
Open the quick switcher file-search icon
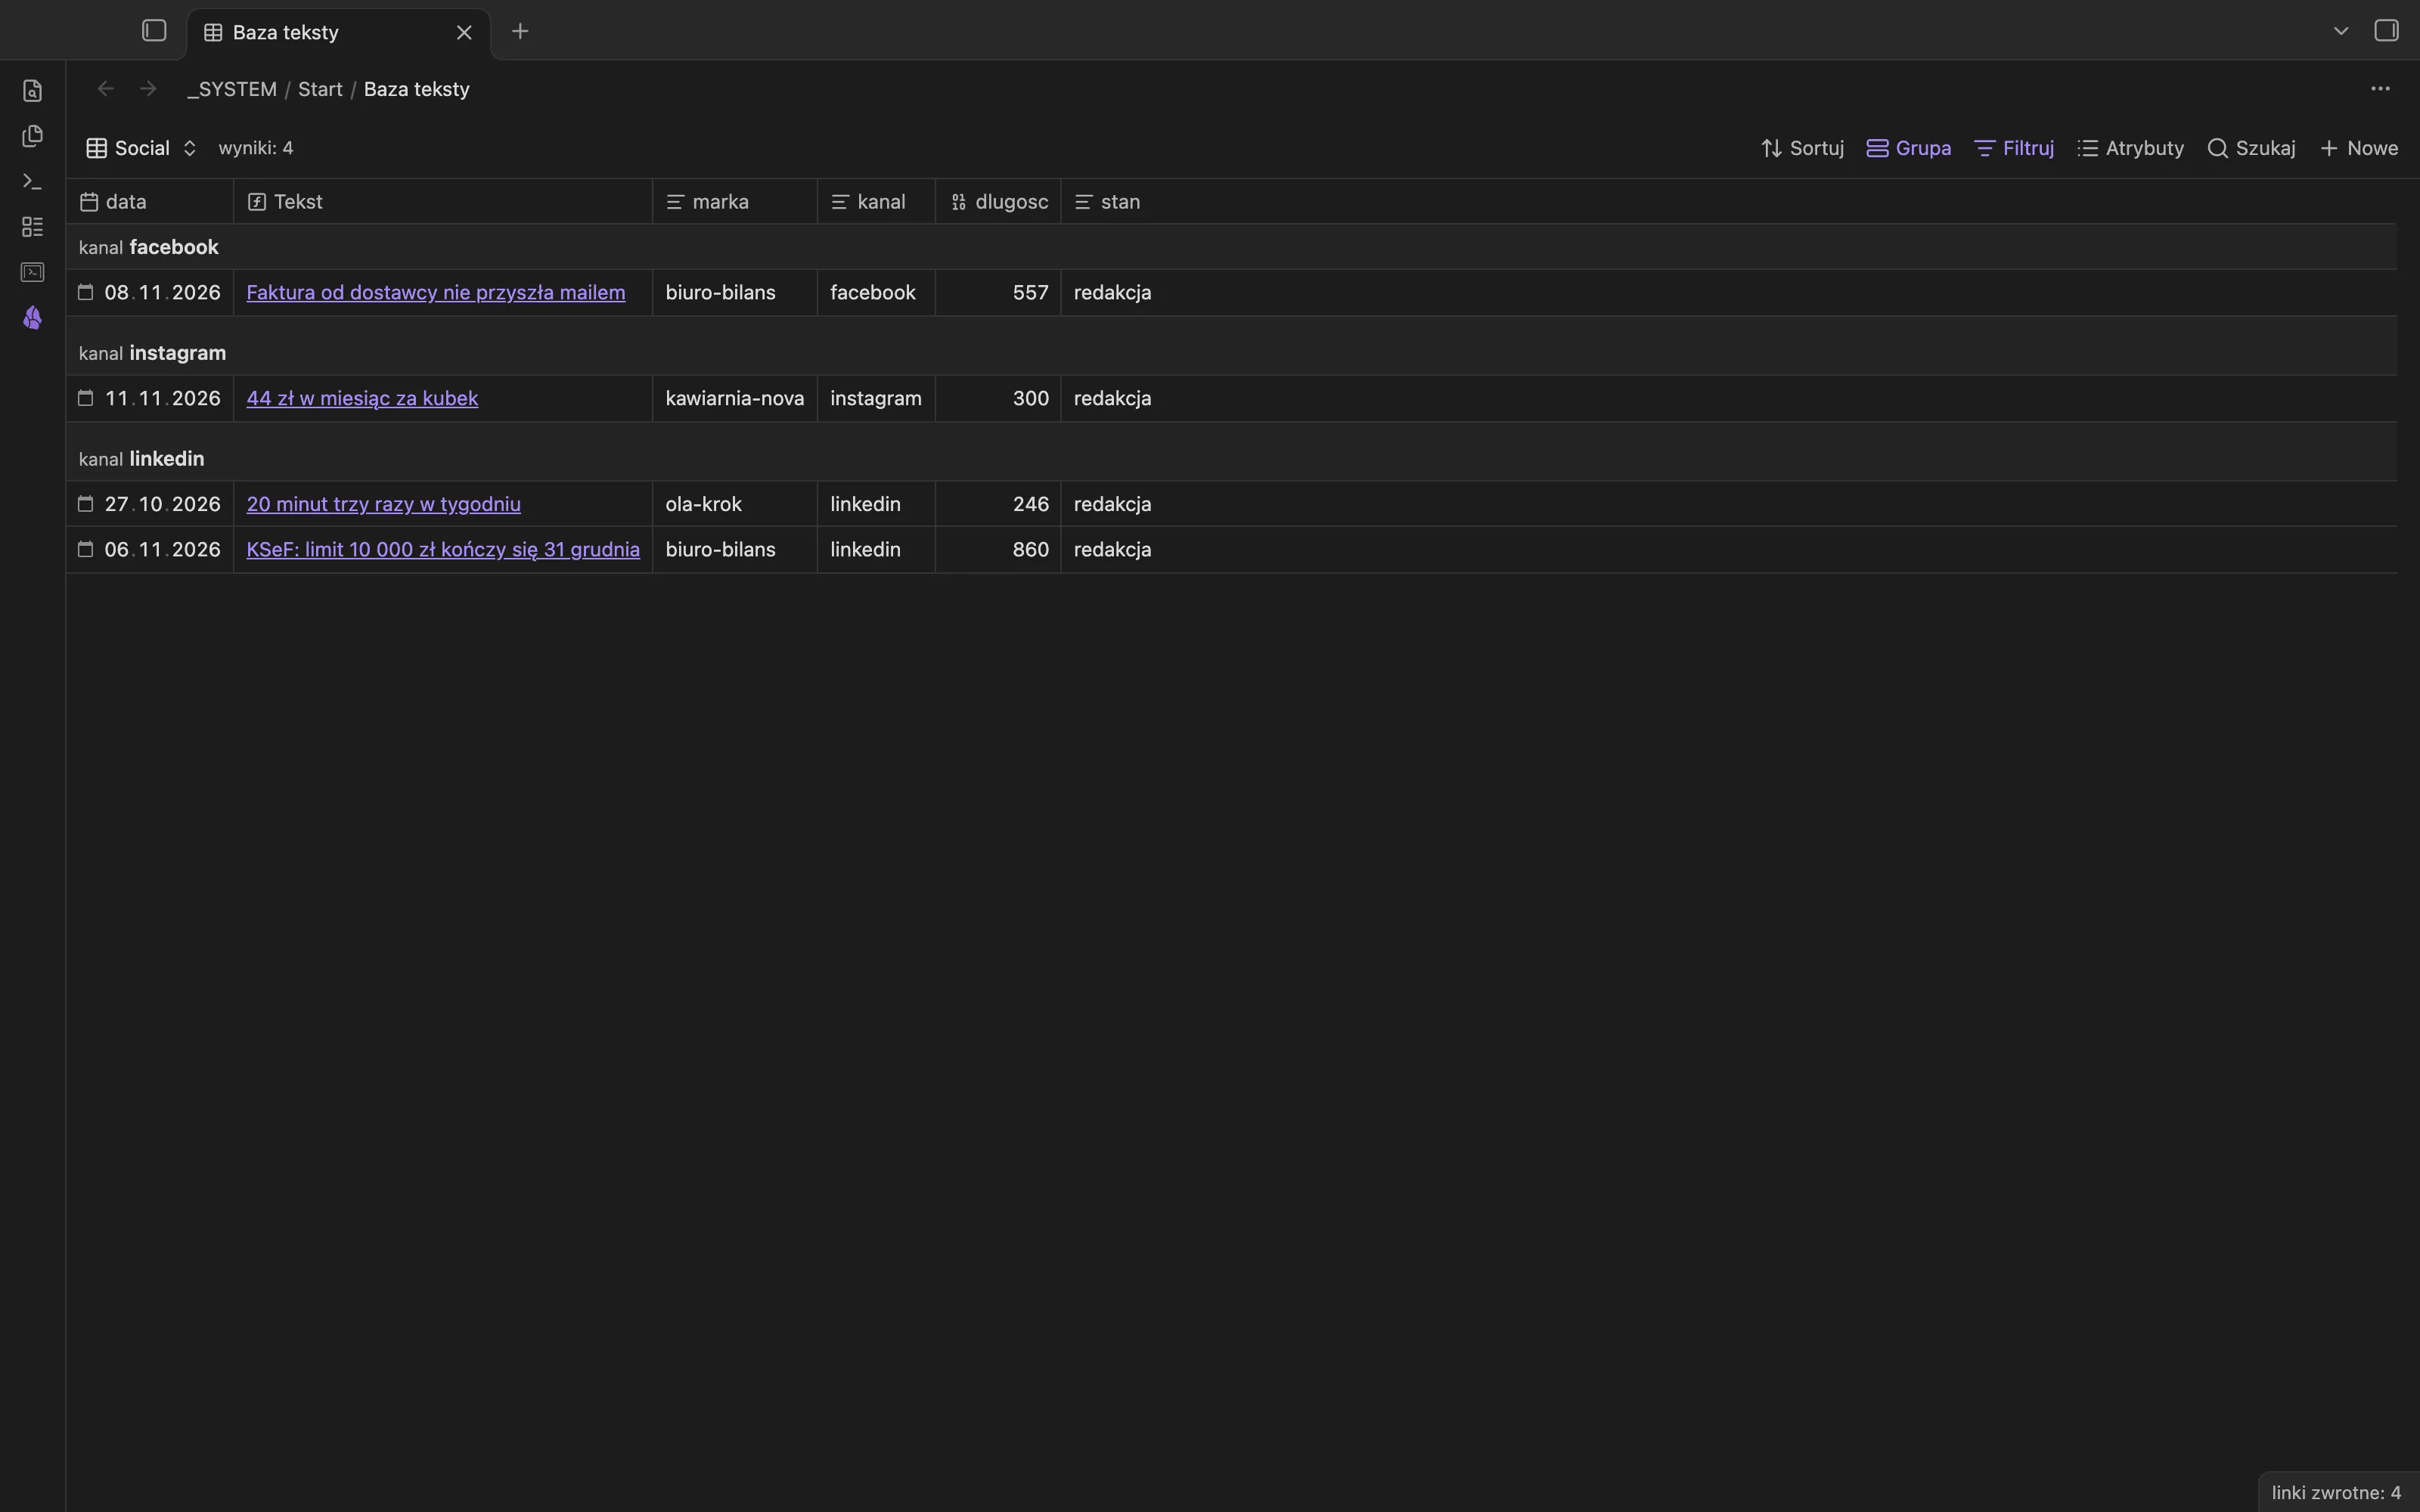point(32,91)
